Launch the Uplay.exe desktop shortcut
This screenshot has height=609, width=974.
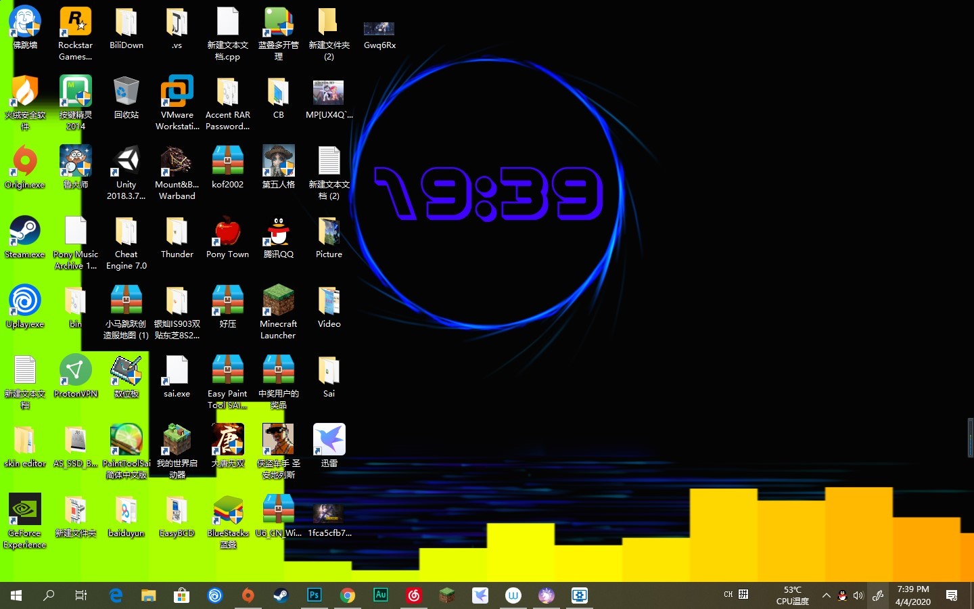[x=25, y=307]
